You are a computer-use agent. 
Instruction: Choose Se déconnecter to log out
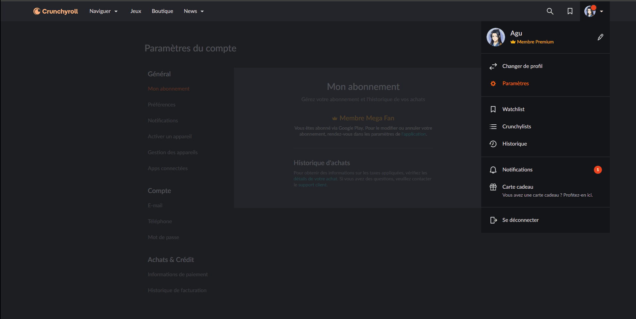pos(546,220)
